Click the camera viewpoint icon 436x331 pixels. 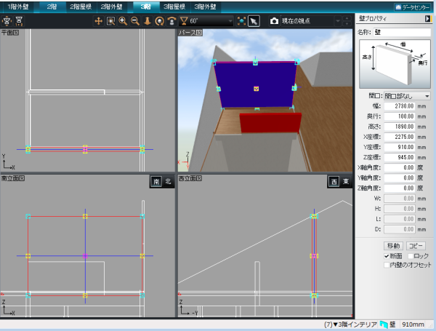[x=273, y=21]
